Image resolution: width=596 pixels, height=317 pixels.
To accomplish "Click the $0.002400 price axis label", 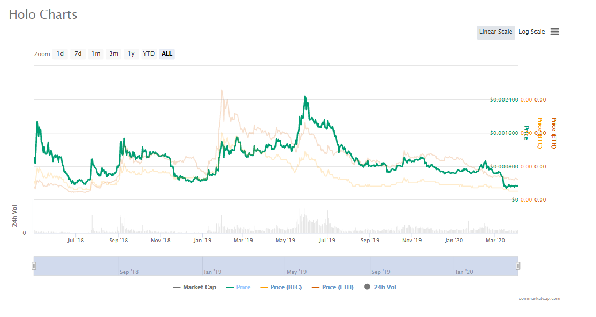I will click(x=504, y=100).
